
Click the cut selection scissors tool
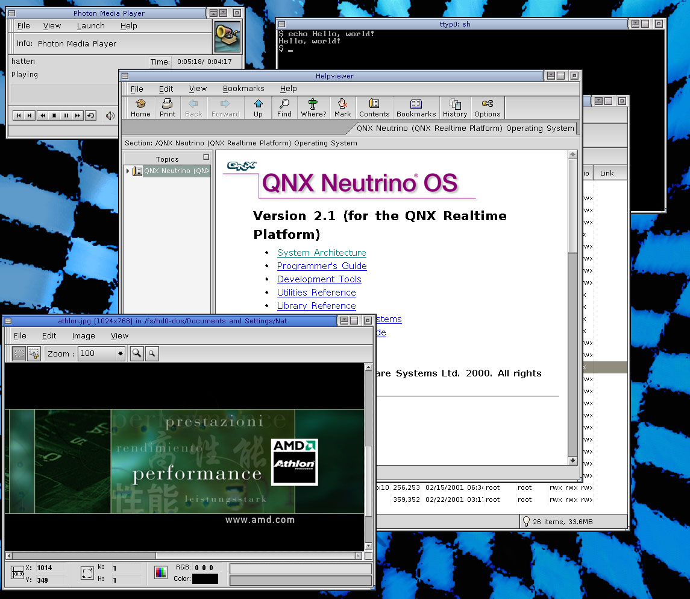click(34, 353)
